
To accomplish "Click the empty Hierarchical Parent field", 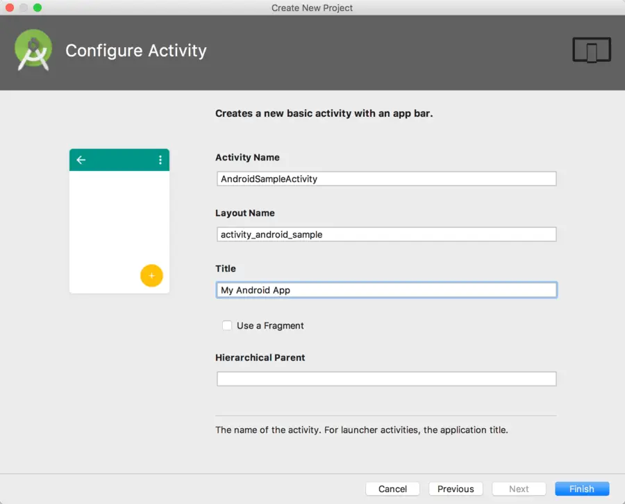I will click(386, 379).
